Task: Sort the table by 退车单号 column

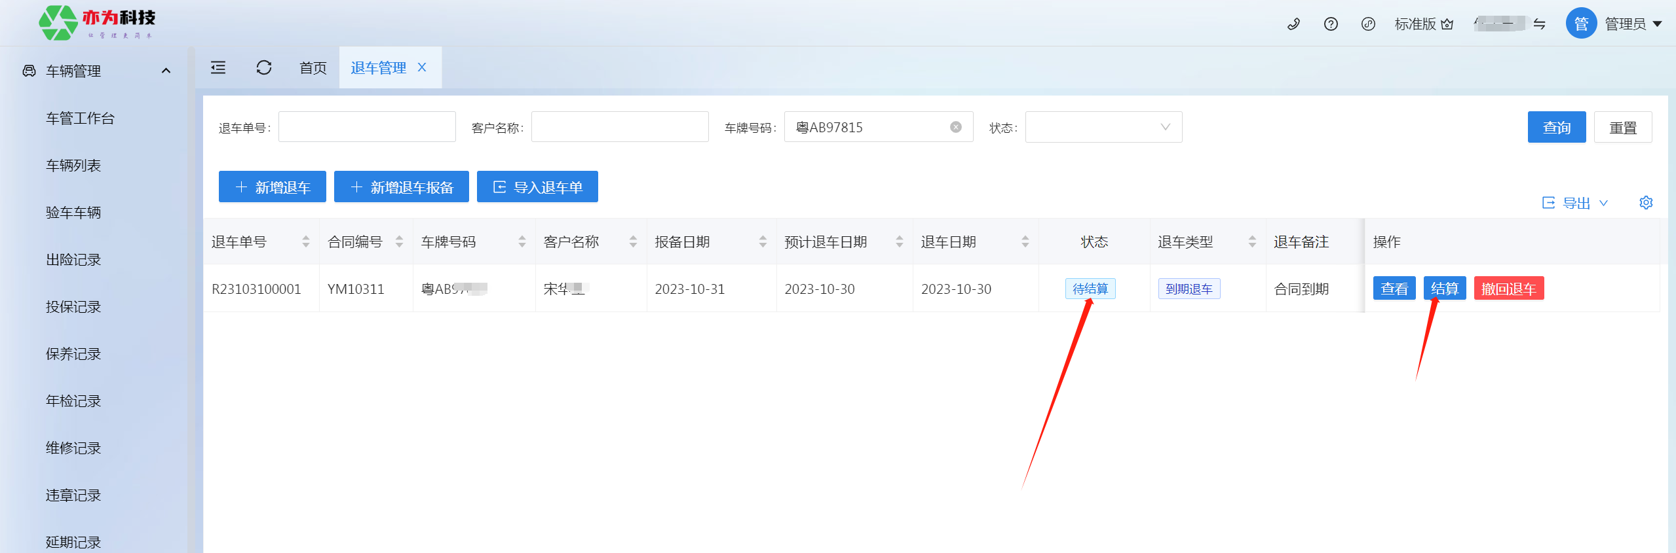Action: point(305,241)
